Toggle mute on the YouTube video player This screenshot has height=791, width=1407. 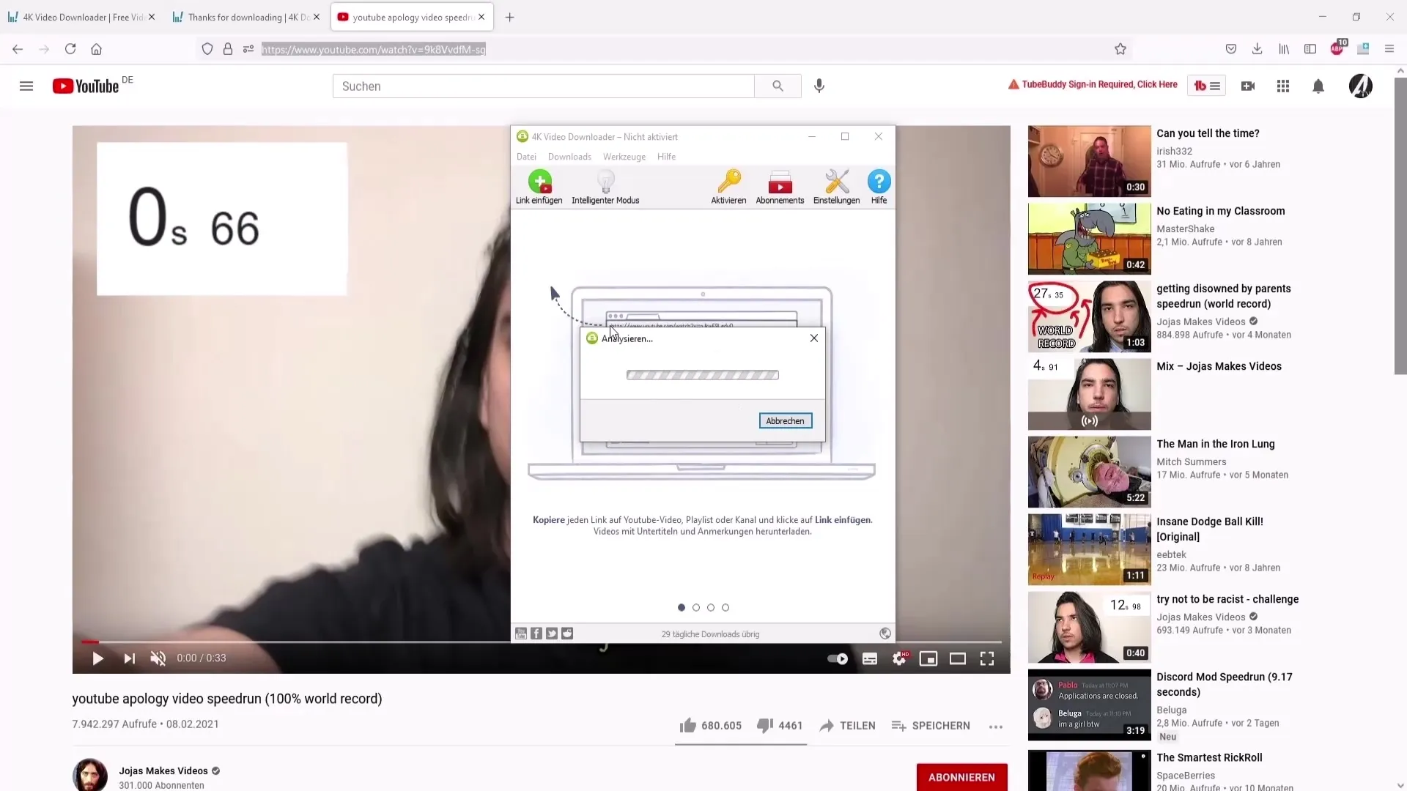(x=158, y=658)
